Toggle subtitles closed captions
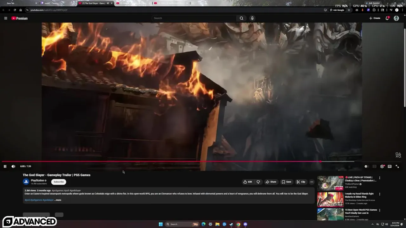Screen dimensions: 406x228 [x=374, y=166]
